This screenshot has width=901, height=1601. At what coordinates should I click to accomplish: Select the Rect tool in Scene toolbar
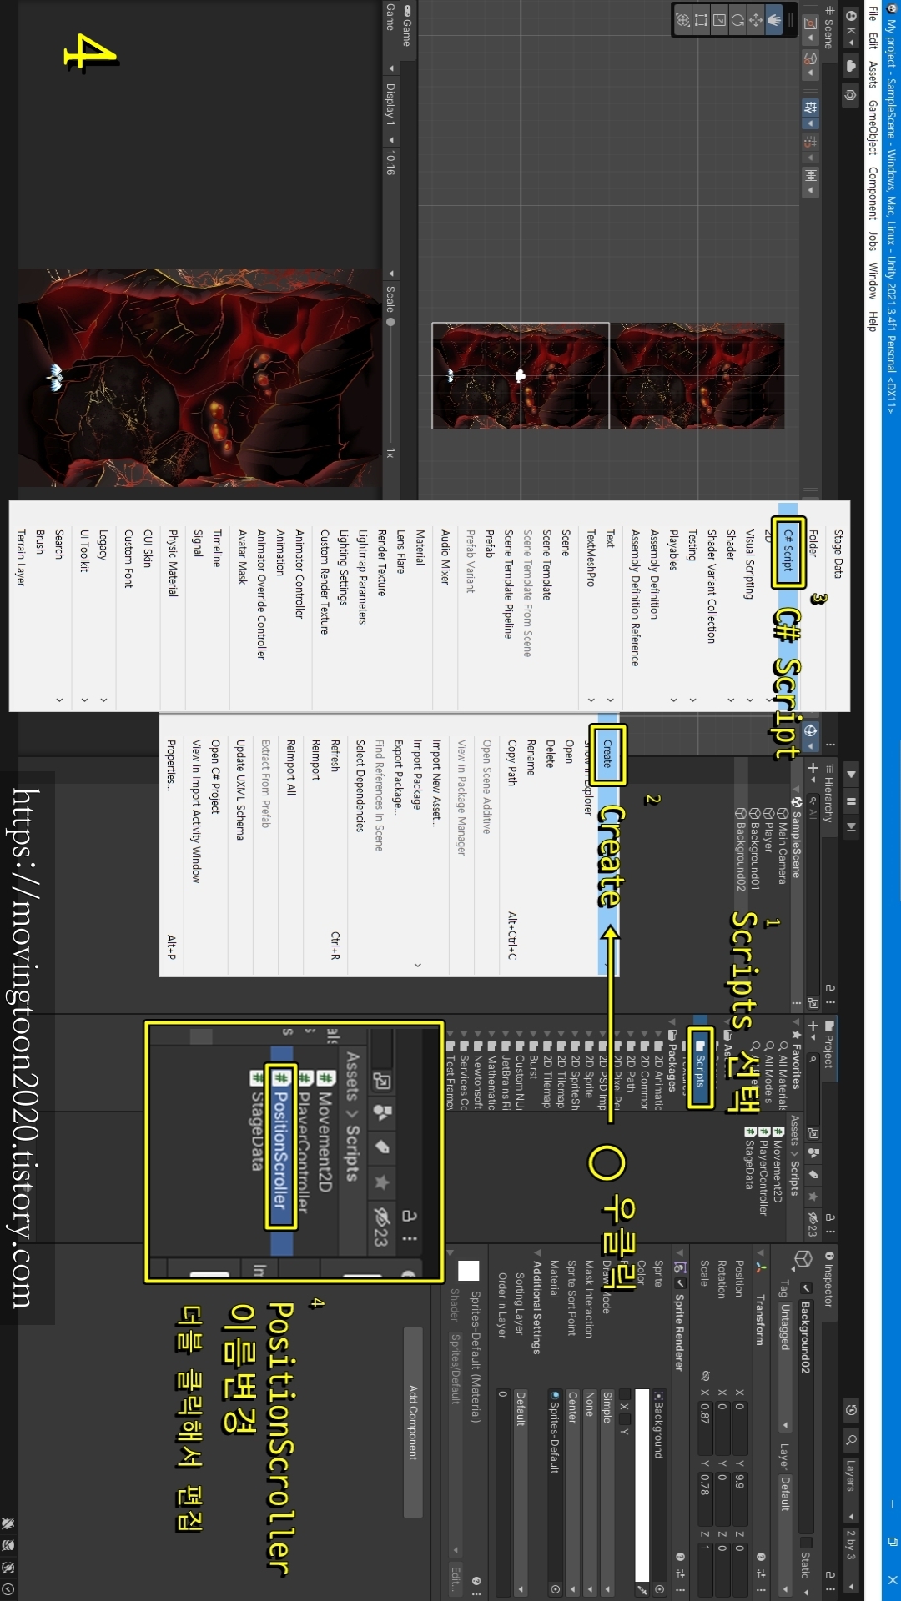(x=701, y=19)
